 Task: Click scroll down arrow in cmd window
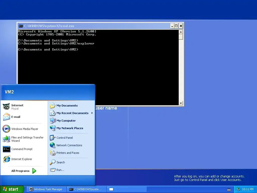click(181, 103)
